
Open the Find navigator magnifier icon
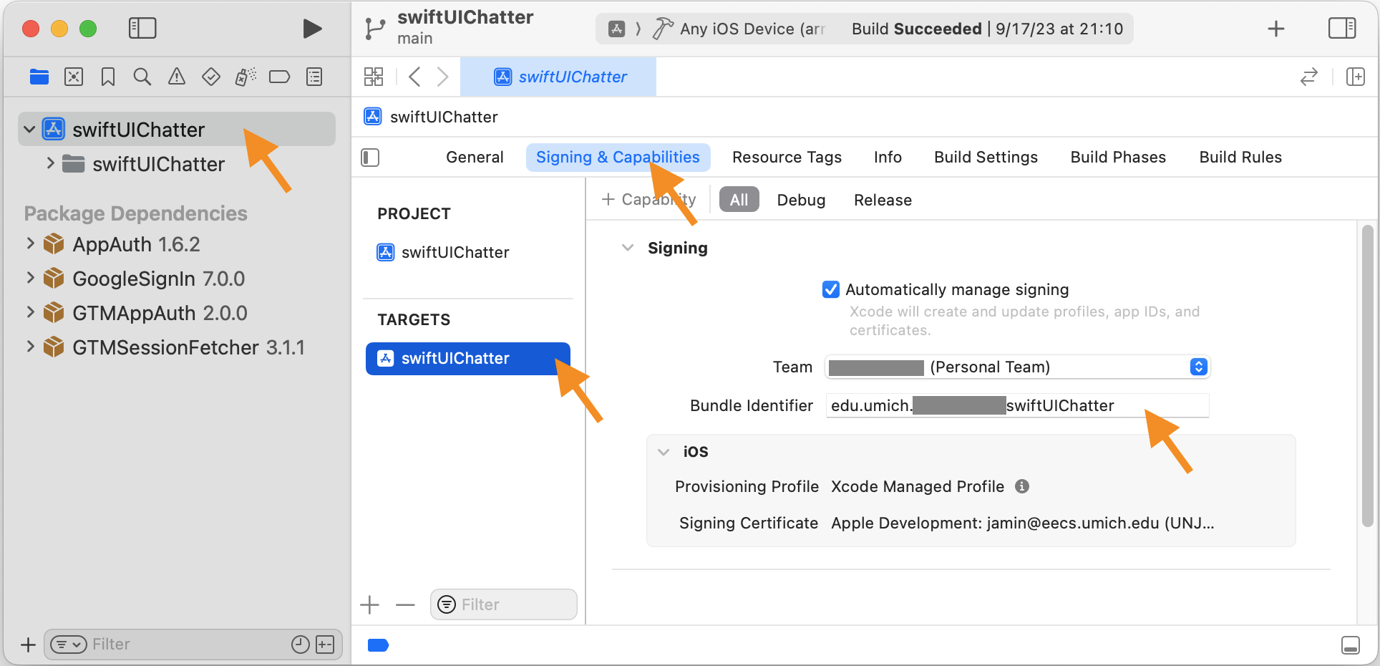point(142,77)
